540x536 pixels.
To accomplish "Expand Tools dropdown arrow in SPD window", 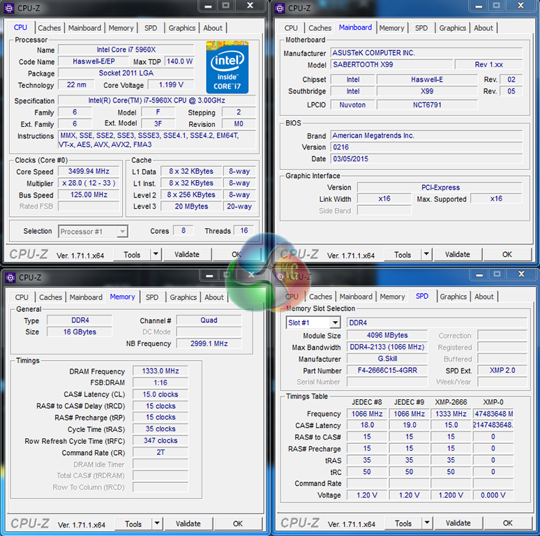I will [x=427, y=523].
